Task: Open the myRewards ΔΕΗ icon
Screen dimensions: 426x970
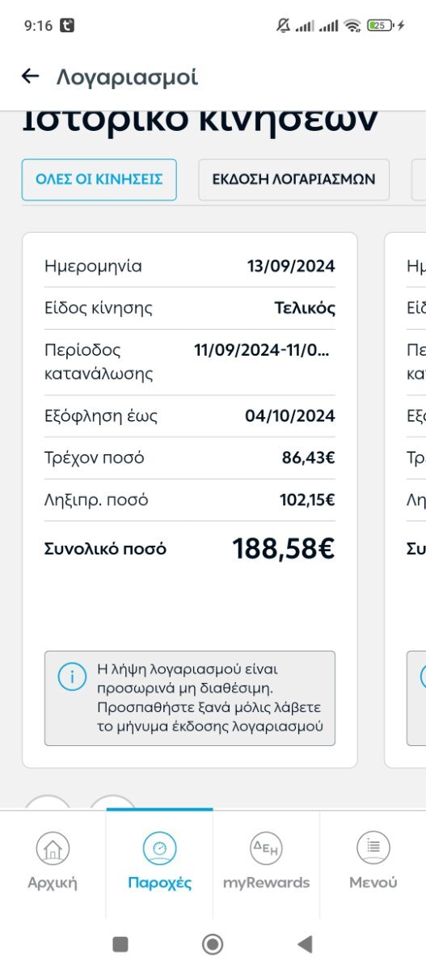Action: tap(266, 848)
